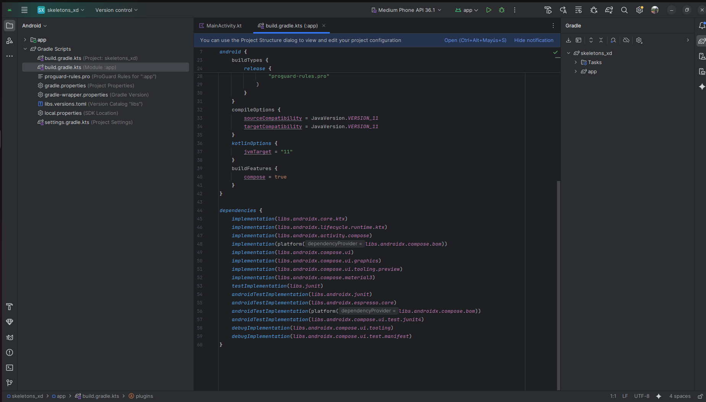
Task: Click the Notifications bell icon
Action: pyautogui.click(x=702, y=26)
